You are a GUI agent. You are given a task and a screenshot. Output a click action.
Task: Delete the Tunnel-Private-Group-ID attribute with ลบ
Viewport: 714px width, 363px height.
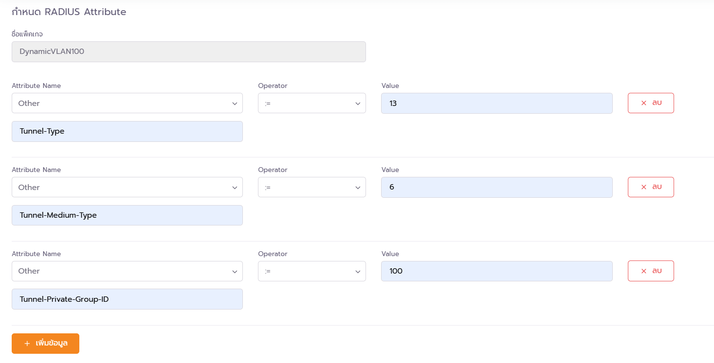pos(651,271)
